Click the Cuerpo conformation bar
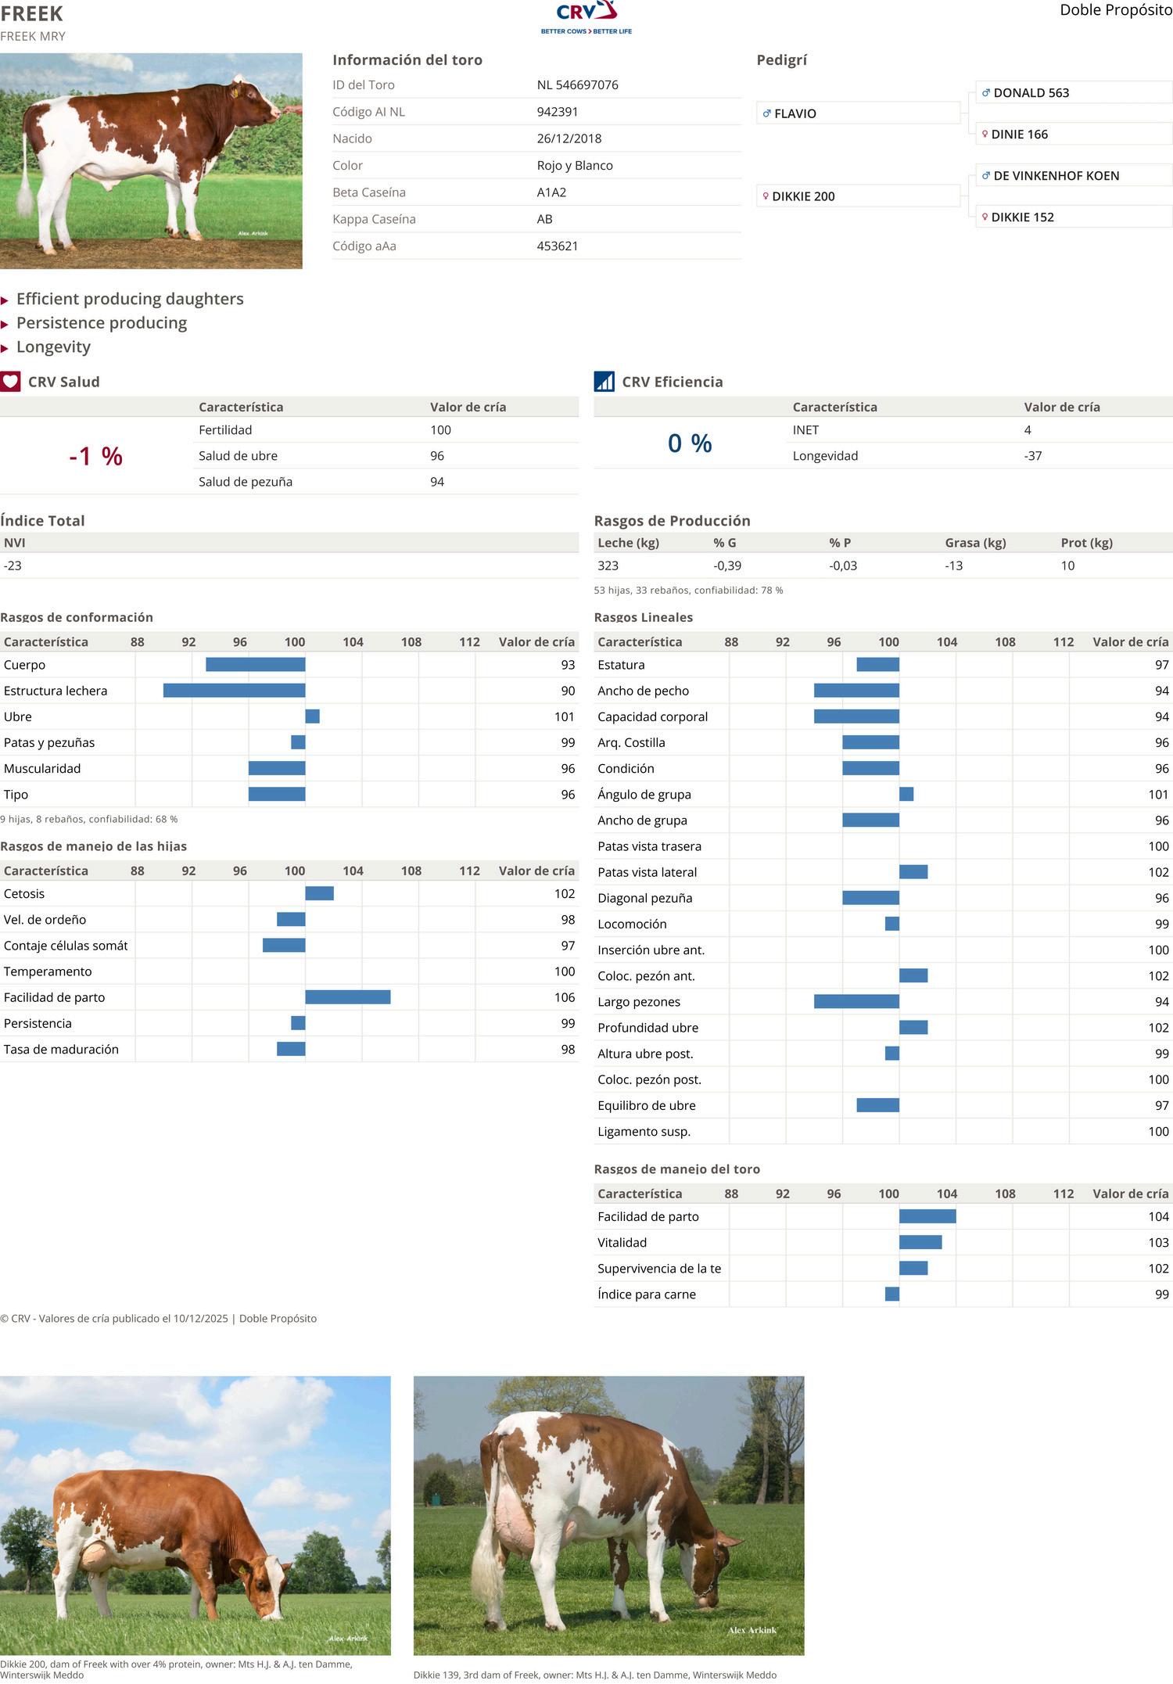Image resolution: width=1173 pixels, height=1684 pixels. point(256,665)
